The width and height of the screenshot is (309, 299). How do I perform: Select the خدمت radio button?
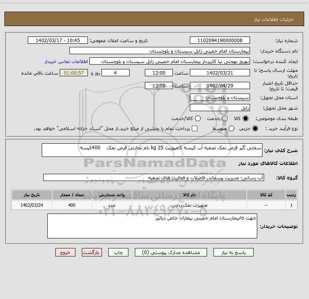(225, 118)
